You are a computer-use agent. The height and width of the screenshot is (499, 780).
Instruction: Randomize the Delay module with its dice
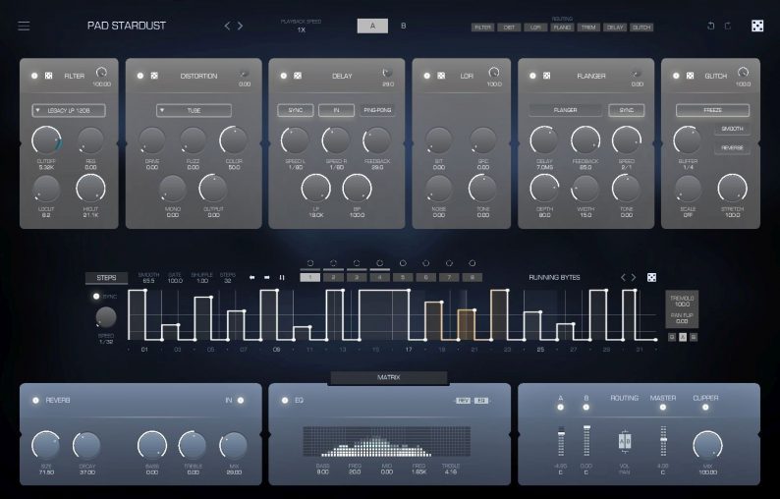tap(298, 76)
